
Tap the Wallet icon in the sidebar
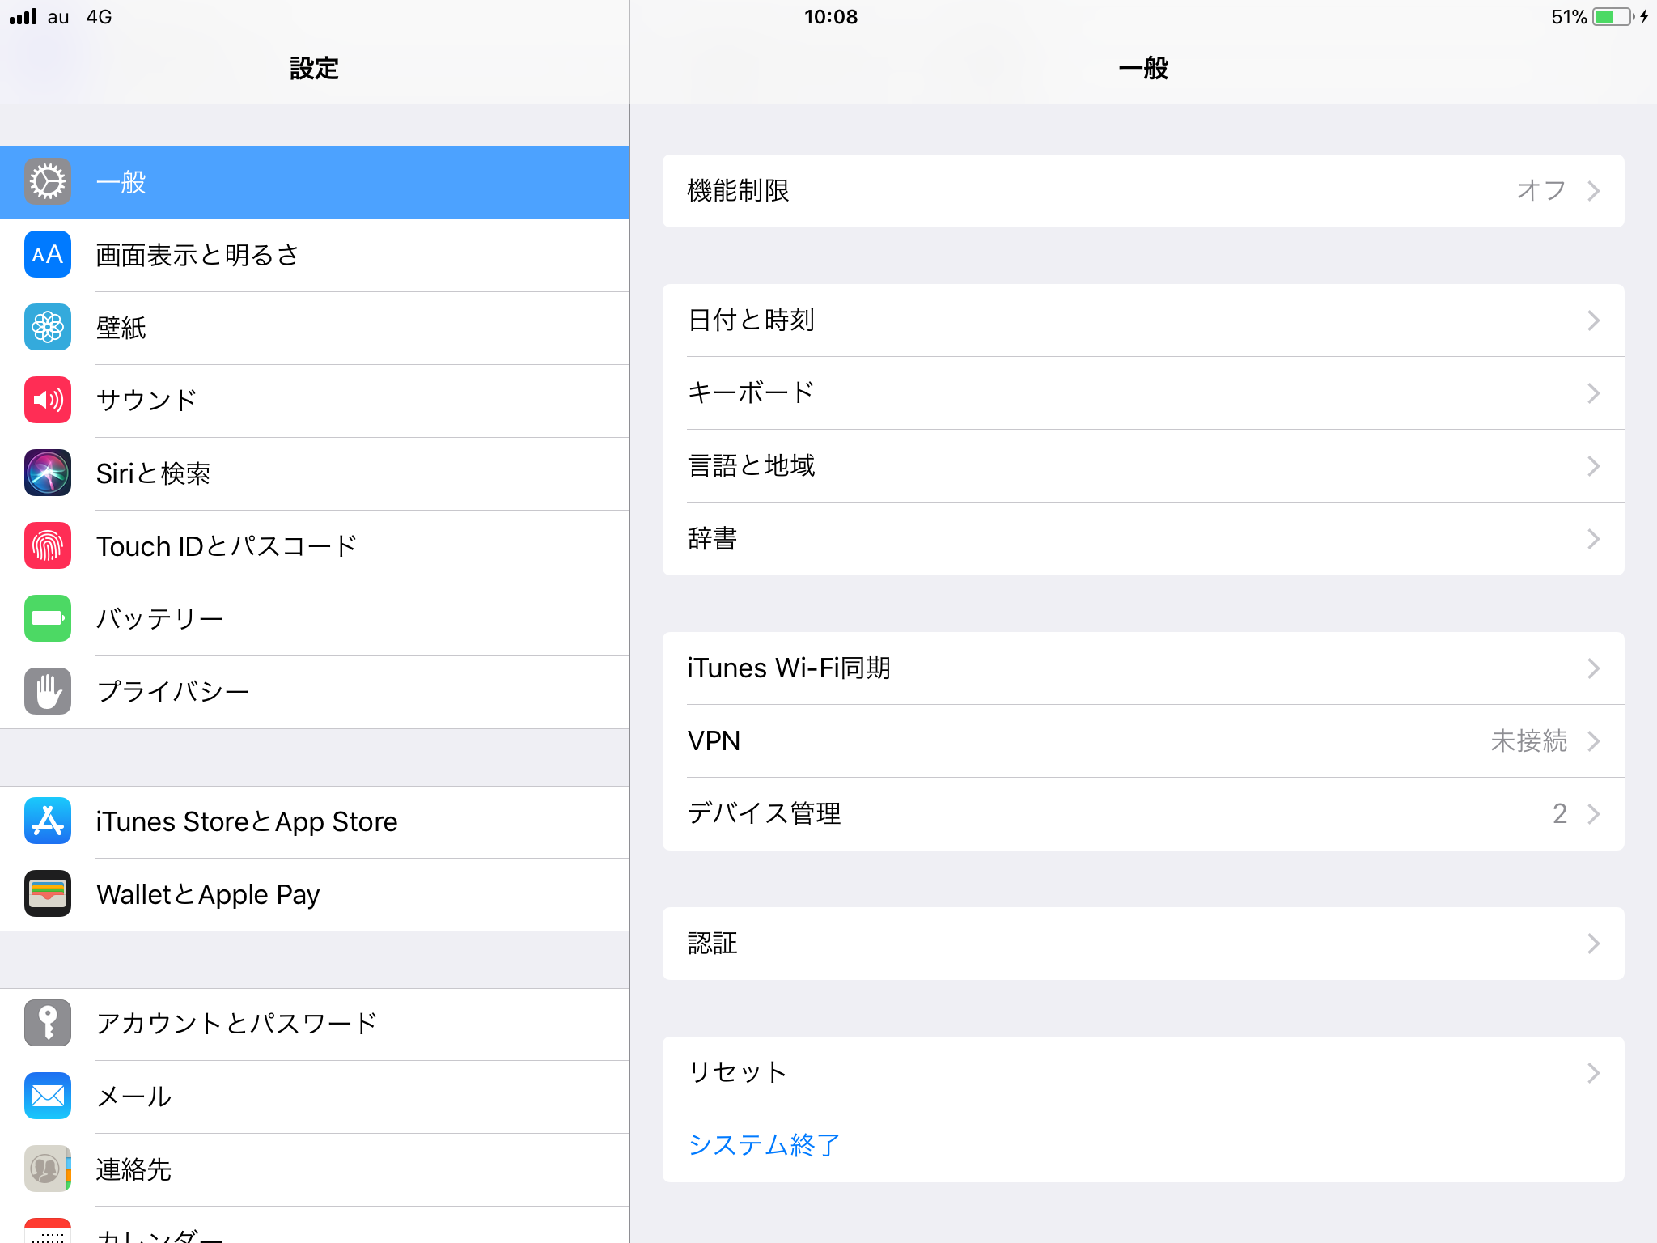pos(48,893)
